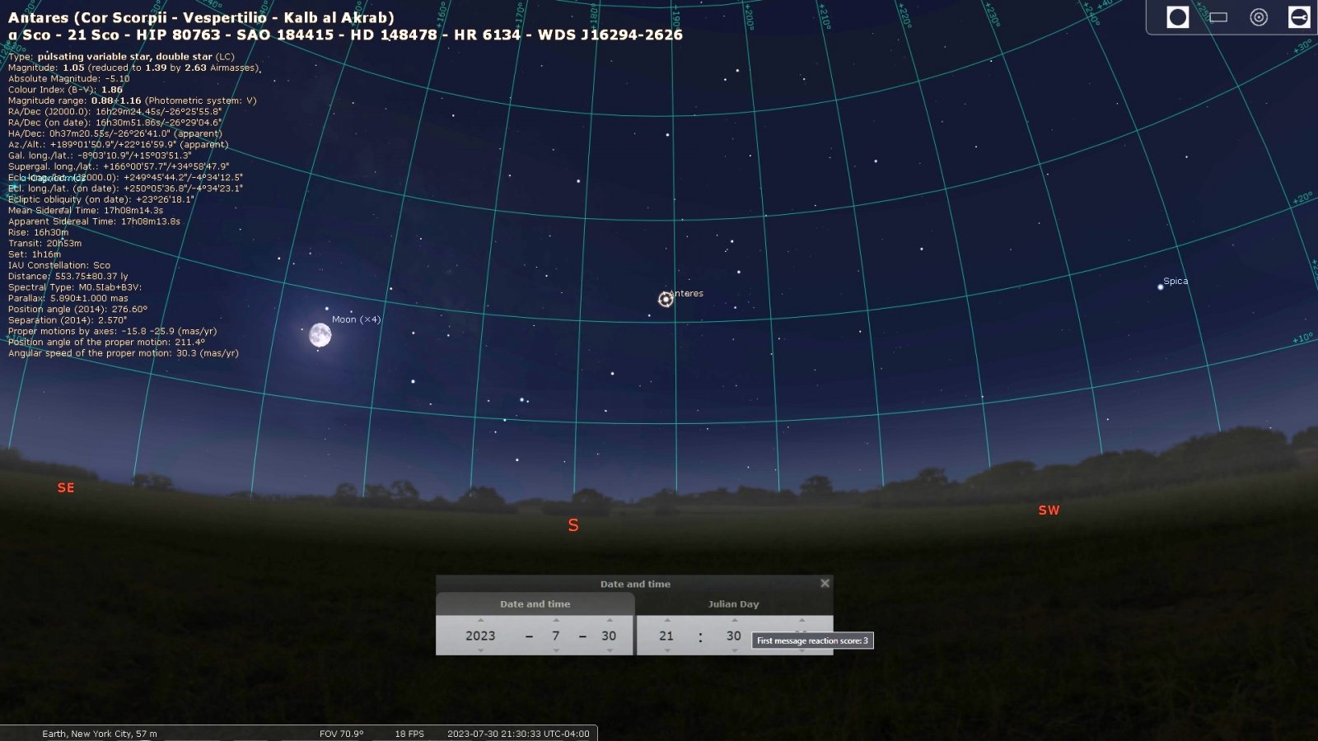Select the Moon in the sky

(320, 335)
